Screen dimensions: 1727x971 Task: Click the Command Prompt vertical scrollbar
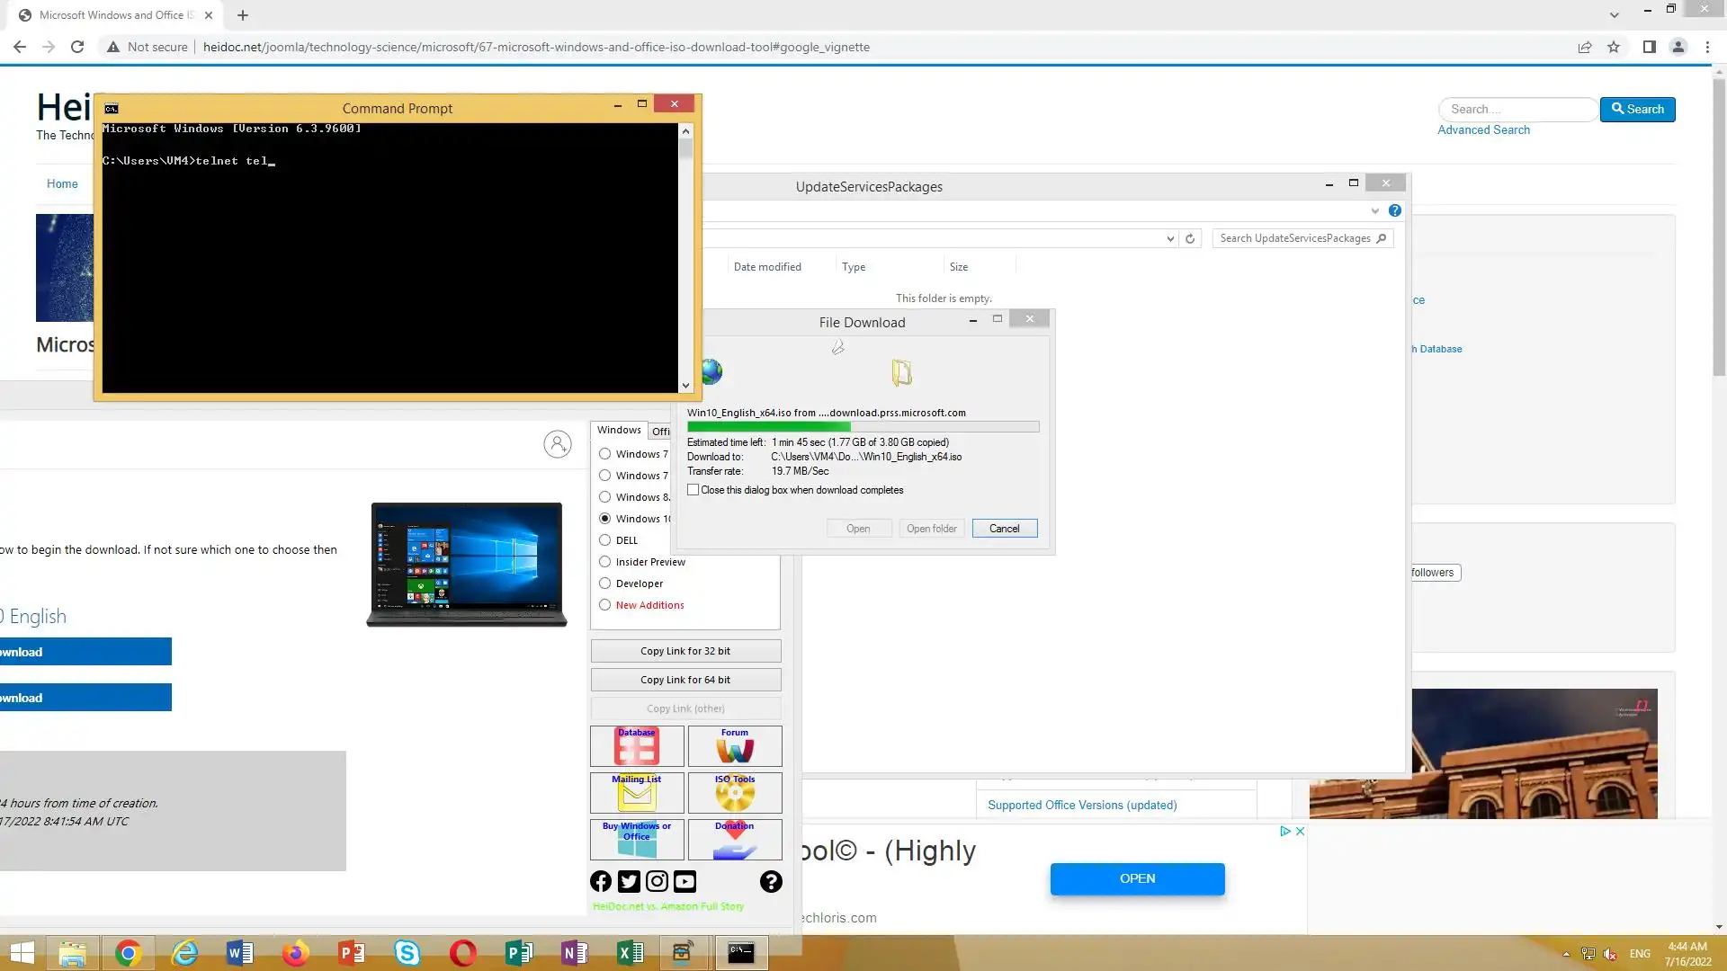click(686, 261)
